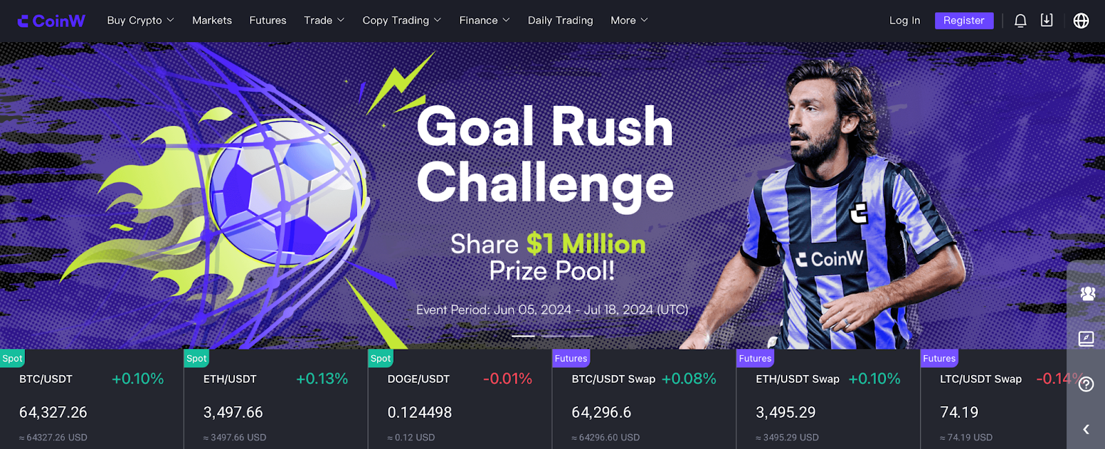Select the second banner slide indicator
This screenshot has height=449, width=1105.
(552, 336)
